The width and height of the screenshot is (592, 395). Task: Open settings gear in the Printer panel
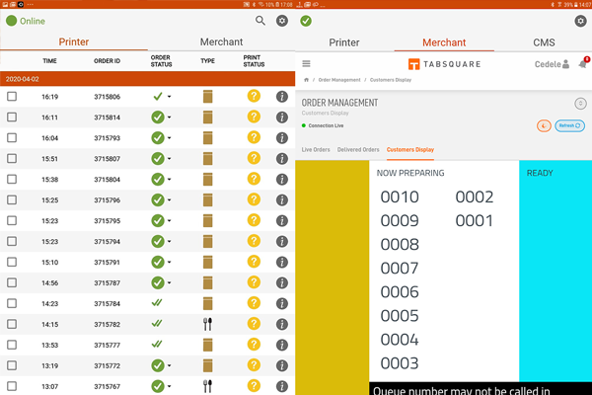click(282, 21)
